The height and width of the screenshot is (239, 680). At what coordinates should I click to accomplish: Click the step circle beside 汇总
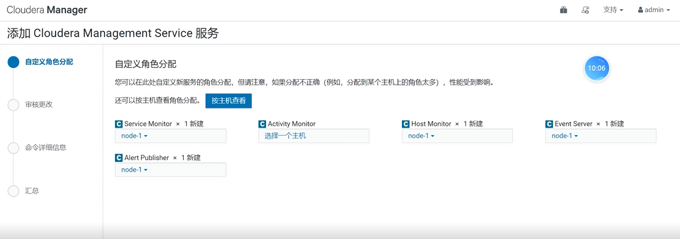pyautogui.click(x=13, y=191)
